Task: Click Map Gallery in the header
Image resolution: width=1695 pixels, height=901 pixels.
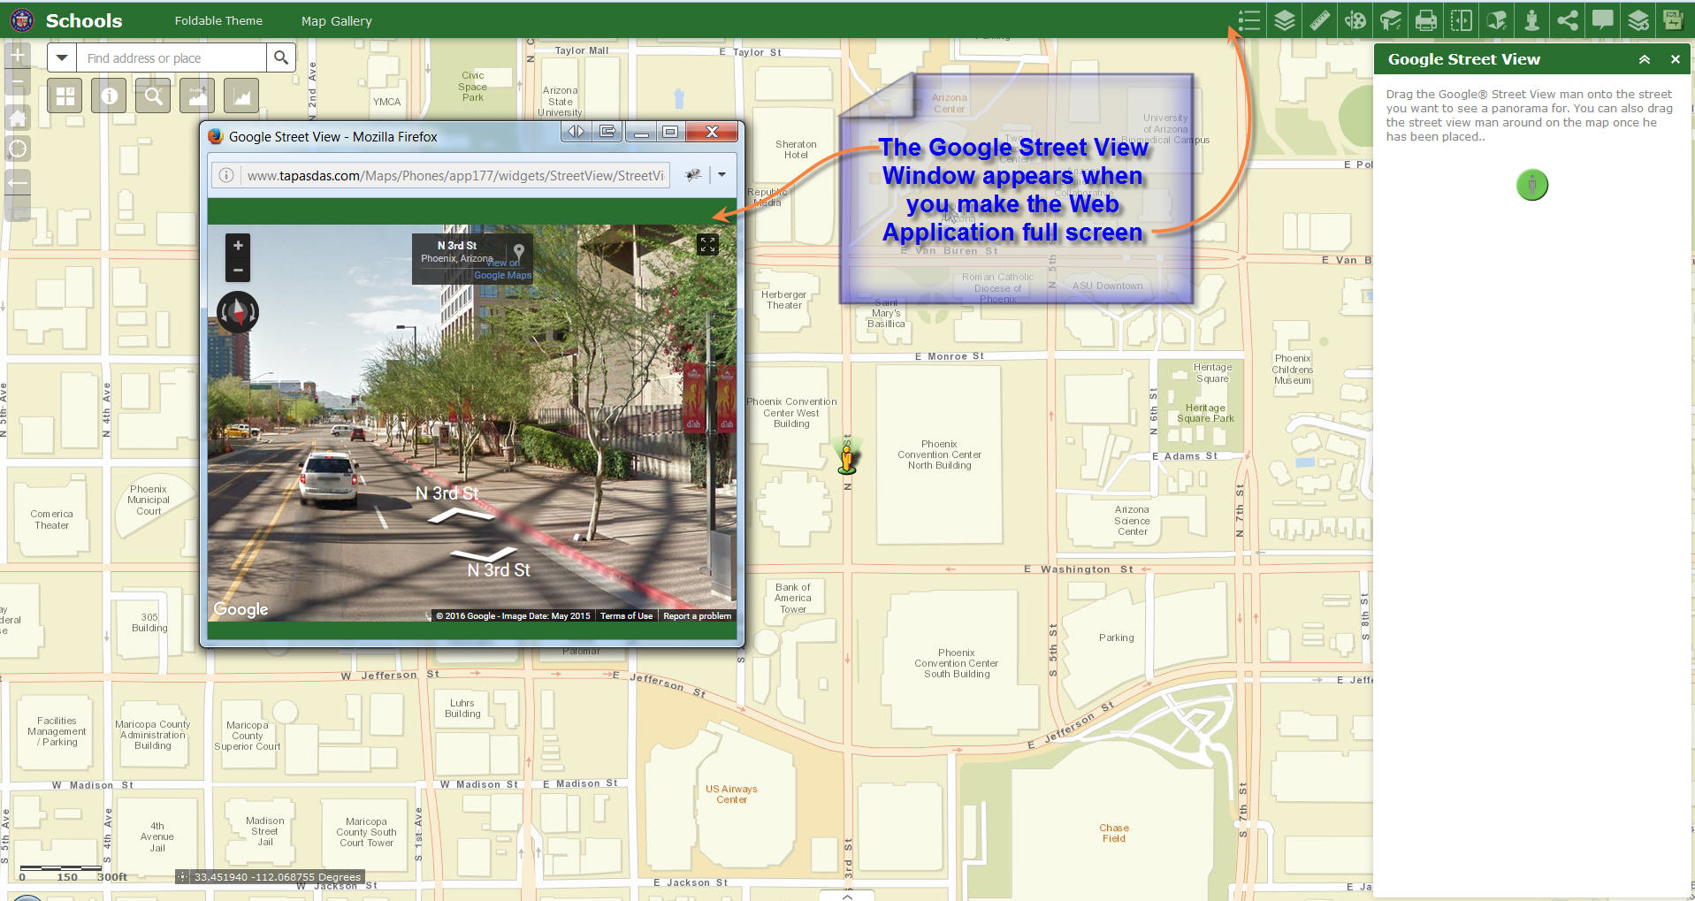Action: (337, 21)
